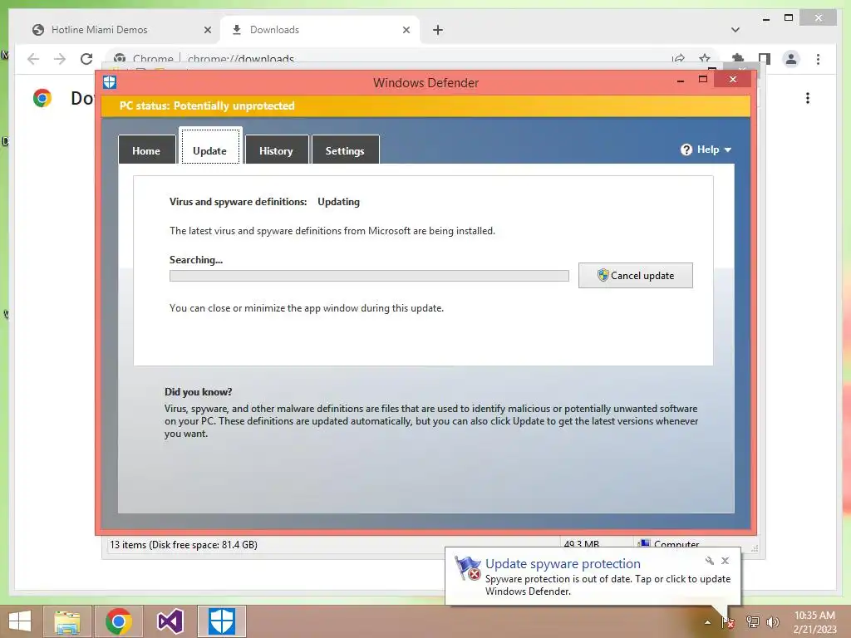851x638 pixels.
Task: Expand the Help dropdown arrow
Action: 728,150
